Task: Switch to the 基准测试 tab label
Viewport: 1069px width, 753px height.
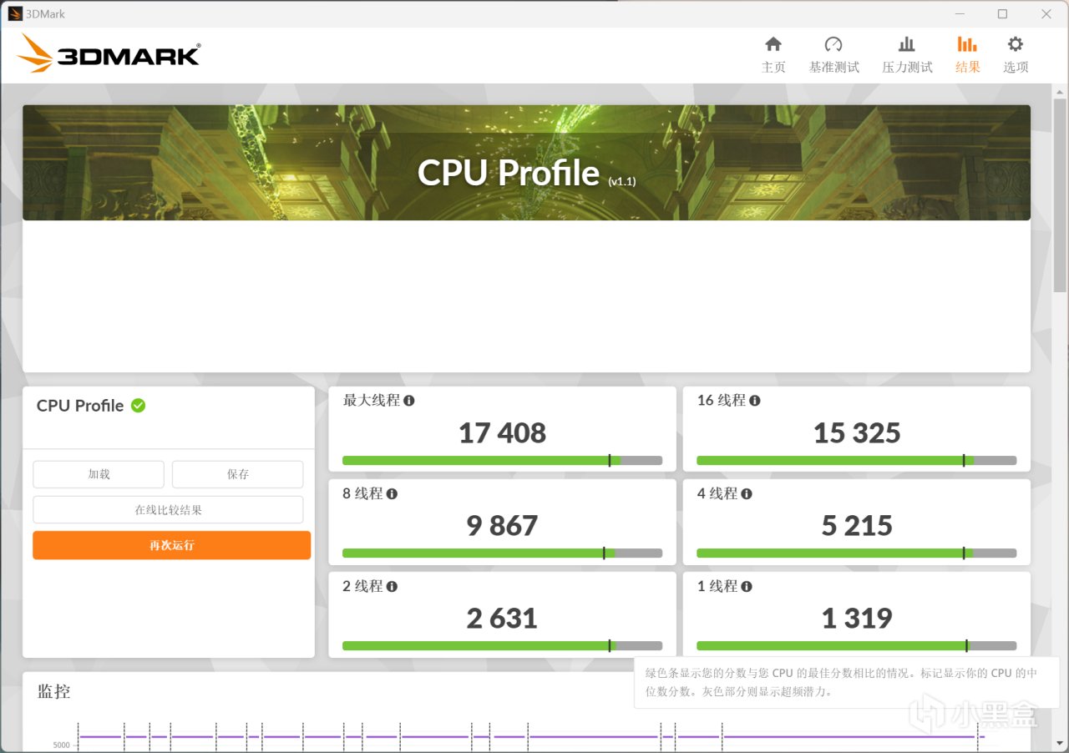Action: tap(833, 67)
